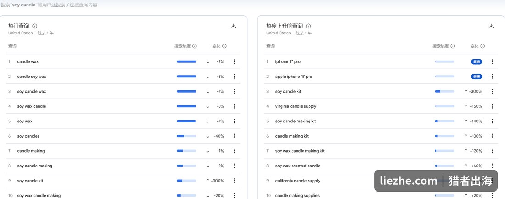Open more options for soy candle kit in 热门查询
The width and height of the screenshot is (505, 199).
[x=234, y=181]
